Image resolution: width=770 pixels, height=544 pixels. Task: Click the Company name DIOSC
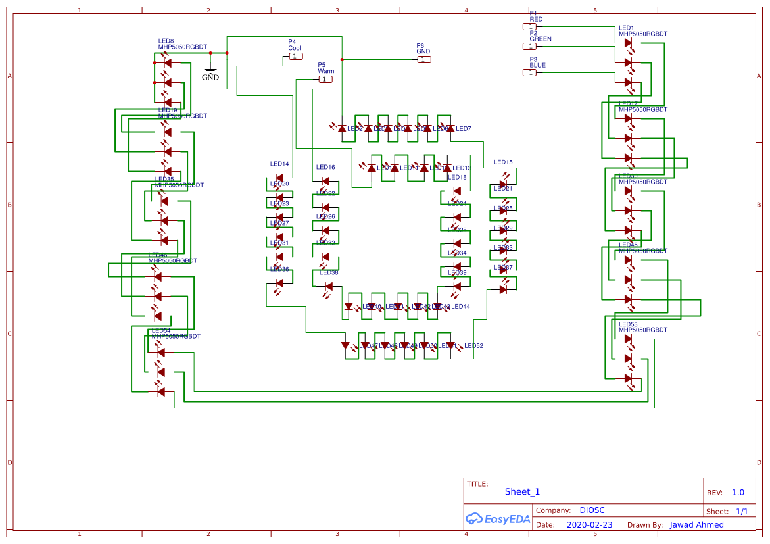[x=592, y=510]
